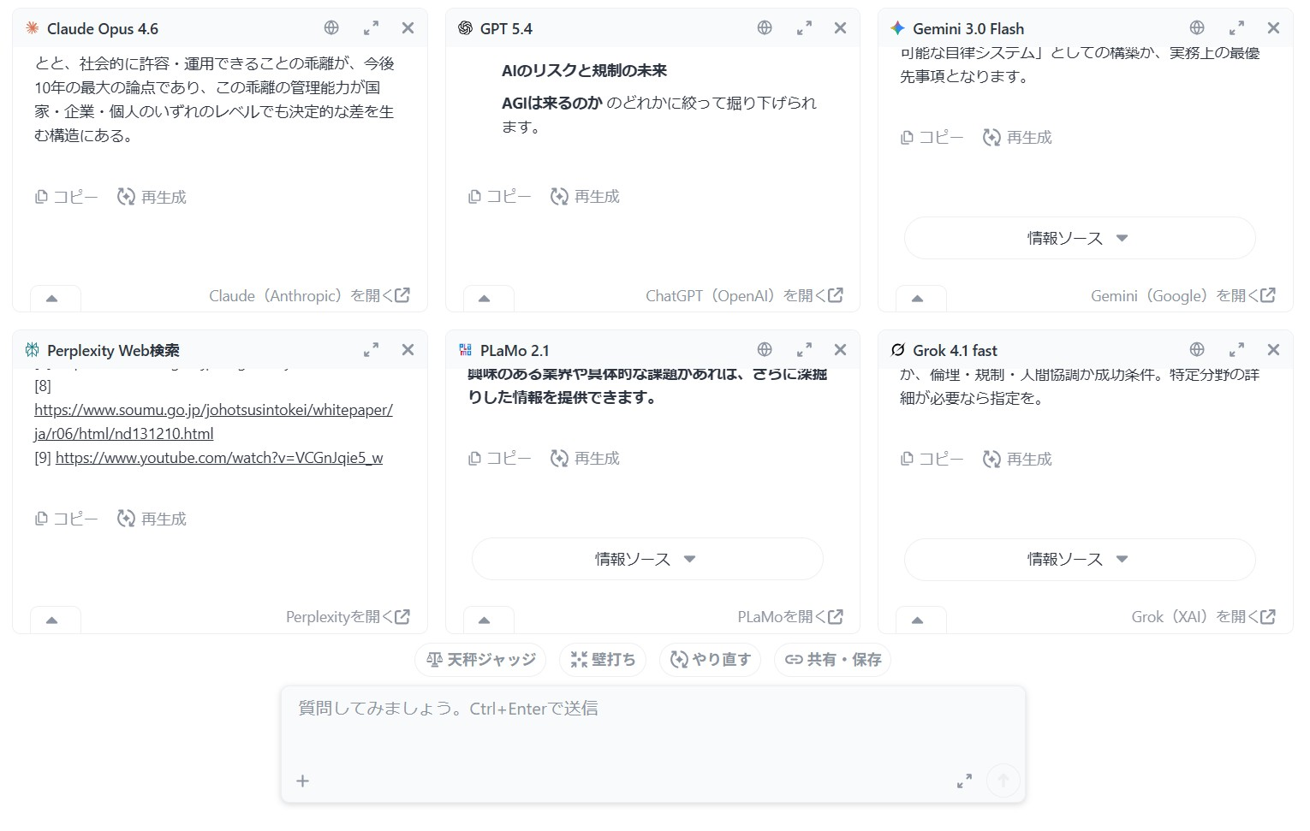Close the Grok 4.1 fast panel
1310x831 pixels.
1273,350
